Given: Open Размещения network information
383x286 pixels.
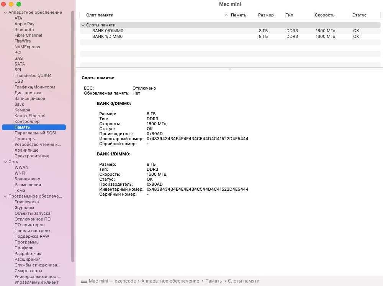Looking at the screenshot, I should [x=28, y=185].
